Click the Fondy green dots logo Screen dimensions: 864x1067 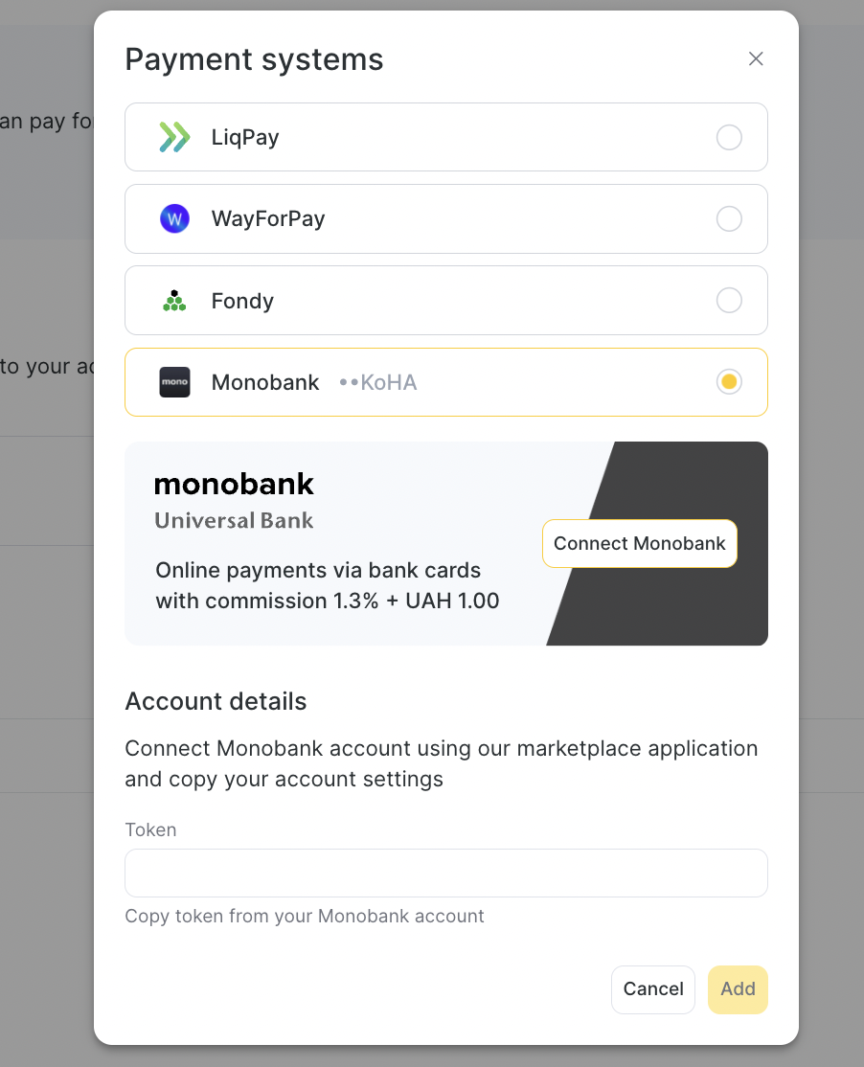[174, 301]
